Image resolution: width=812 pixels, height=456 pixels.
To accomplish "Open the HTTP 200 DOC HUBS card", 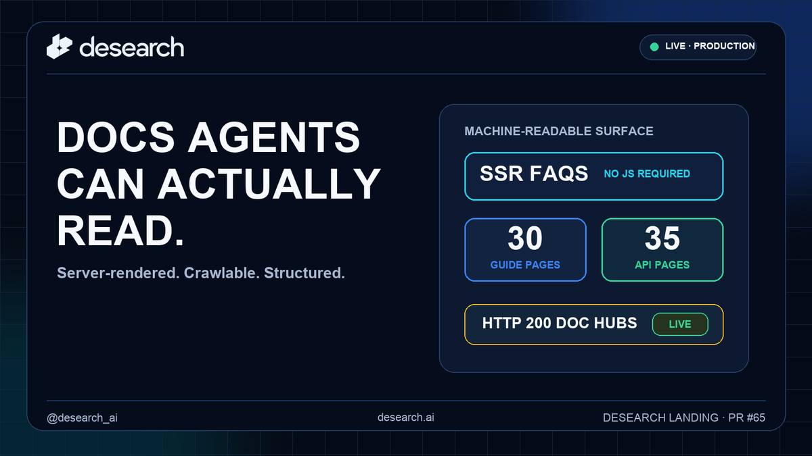I will pos(593,324).
